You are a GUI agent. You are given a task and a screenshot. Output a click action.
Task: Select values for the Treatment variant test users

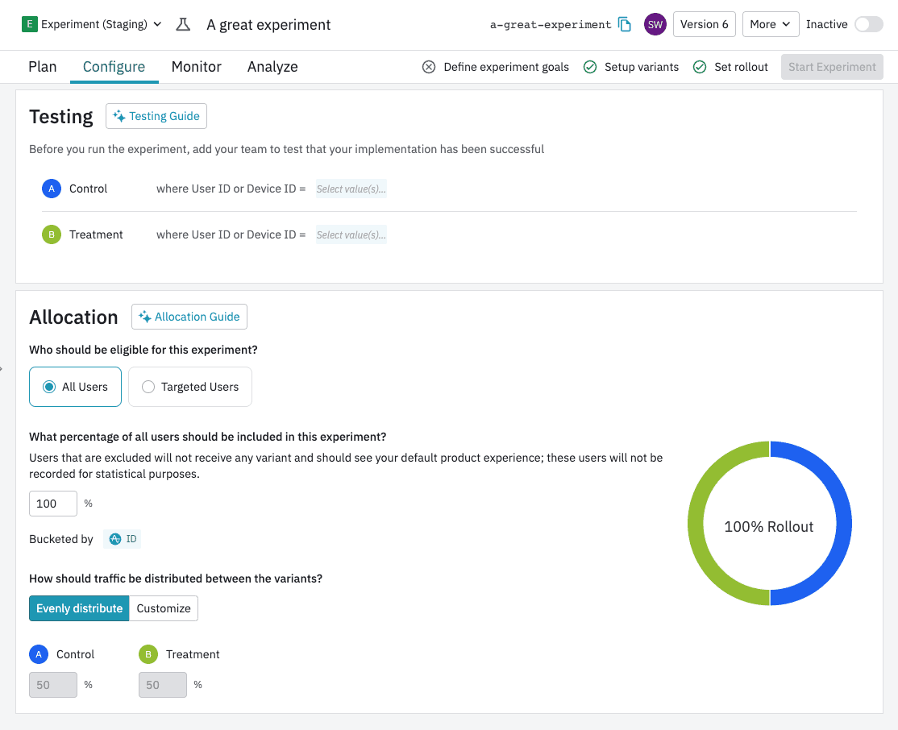point(351,234)
